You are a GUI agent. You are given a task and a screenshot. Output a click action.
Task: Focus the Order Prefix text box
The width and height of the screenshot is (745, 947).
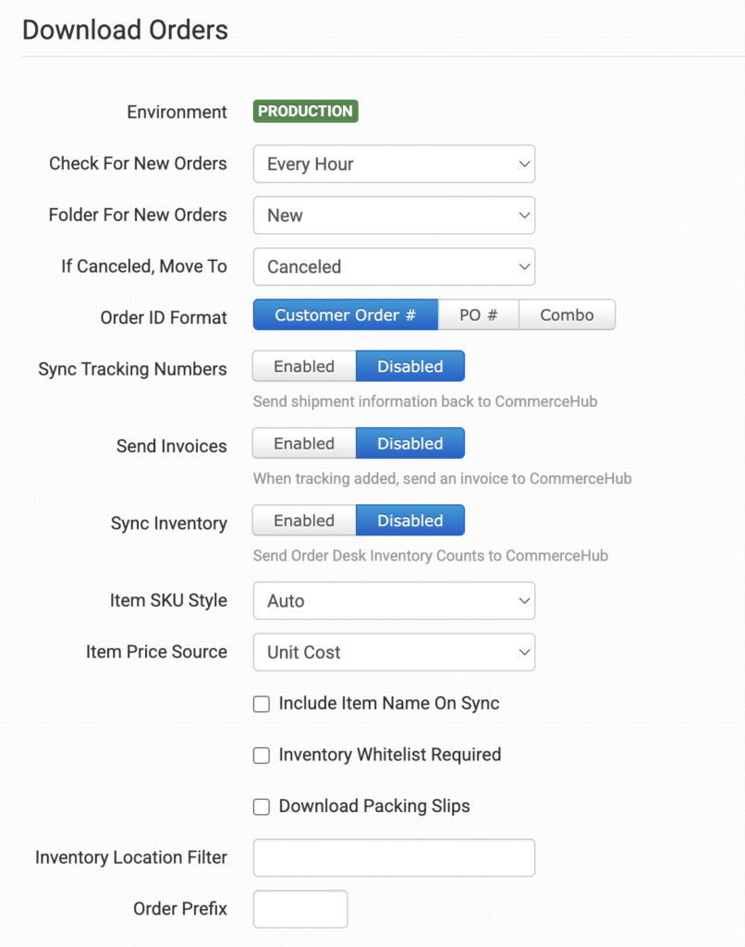300,909
